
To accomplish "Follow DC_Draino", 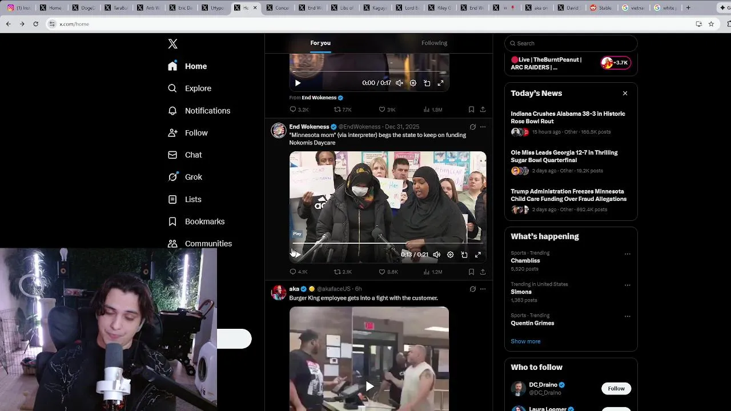I will (616, 389).
